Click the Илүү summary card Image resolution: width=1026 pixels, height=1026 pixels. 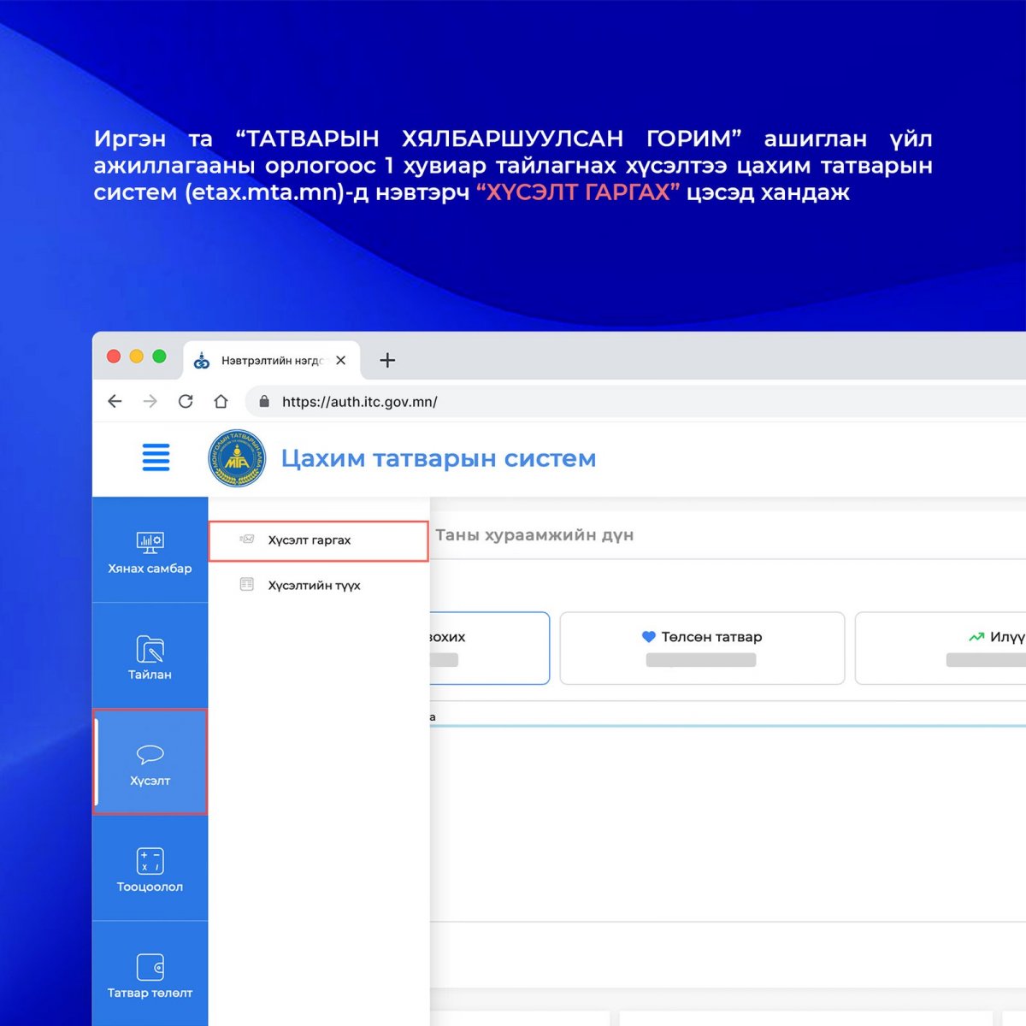940,648
